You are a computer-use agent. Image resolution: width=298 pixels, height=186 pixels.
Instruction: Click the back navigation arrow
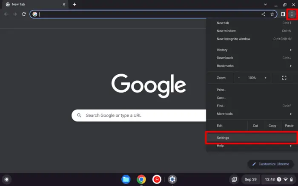pyautogui.click(x=6, y=14)
